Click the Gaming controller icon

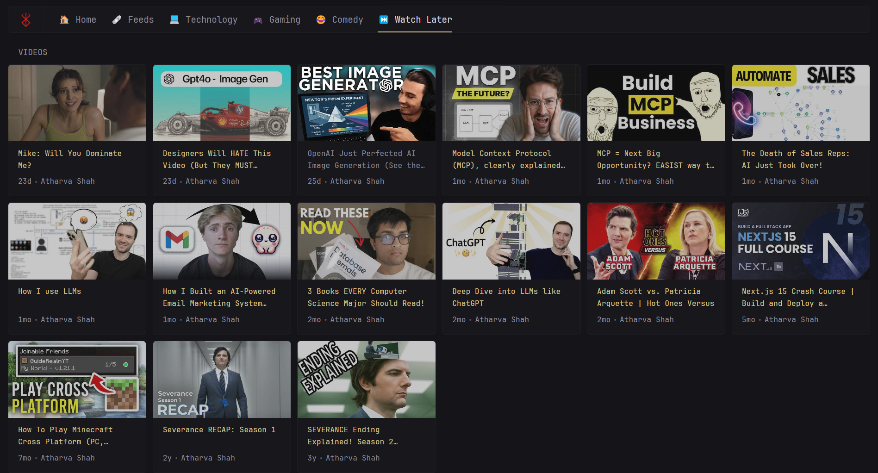tap(258, 20)
